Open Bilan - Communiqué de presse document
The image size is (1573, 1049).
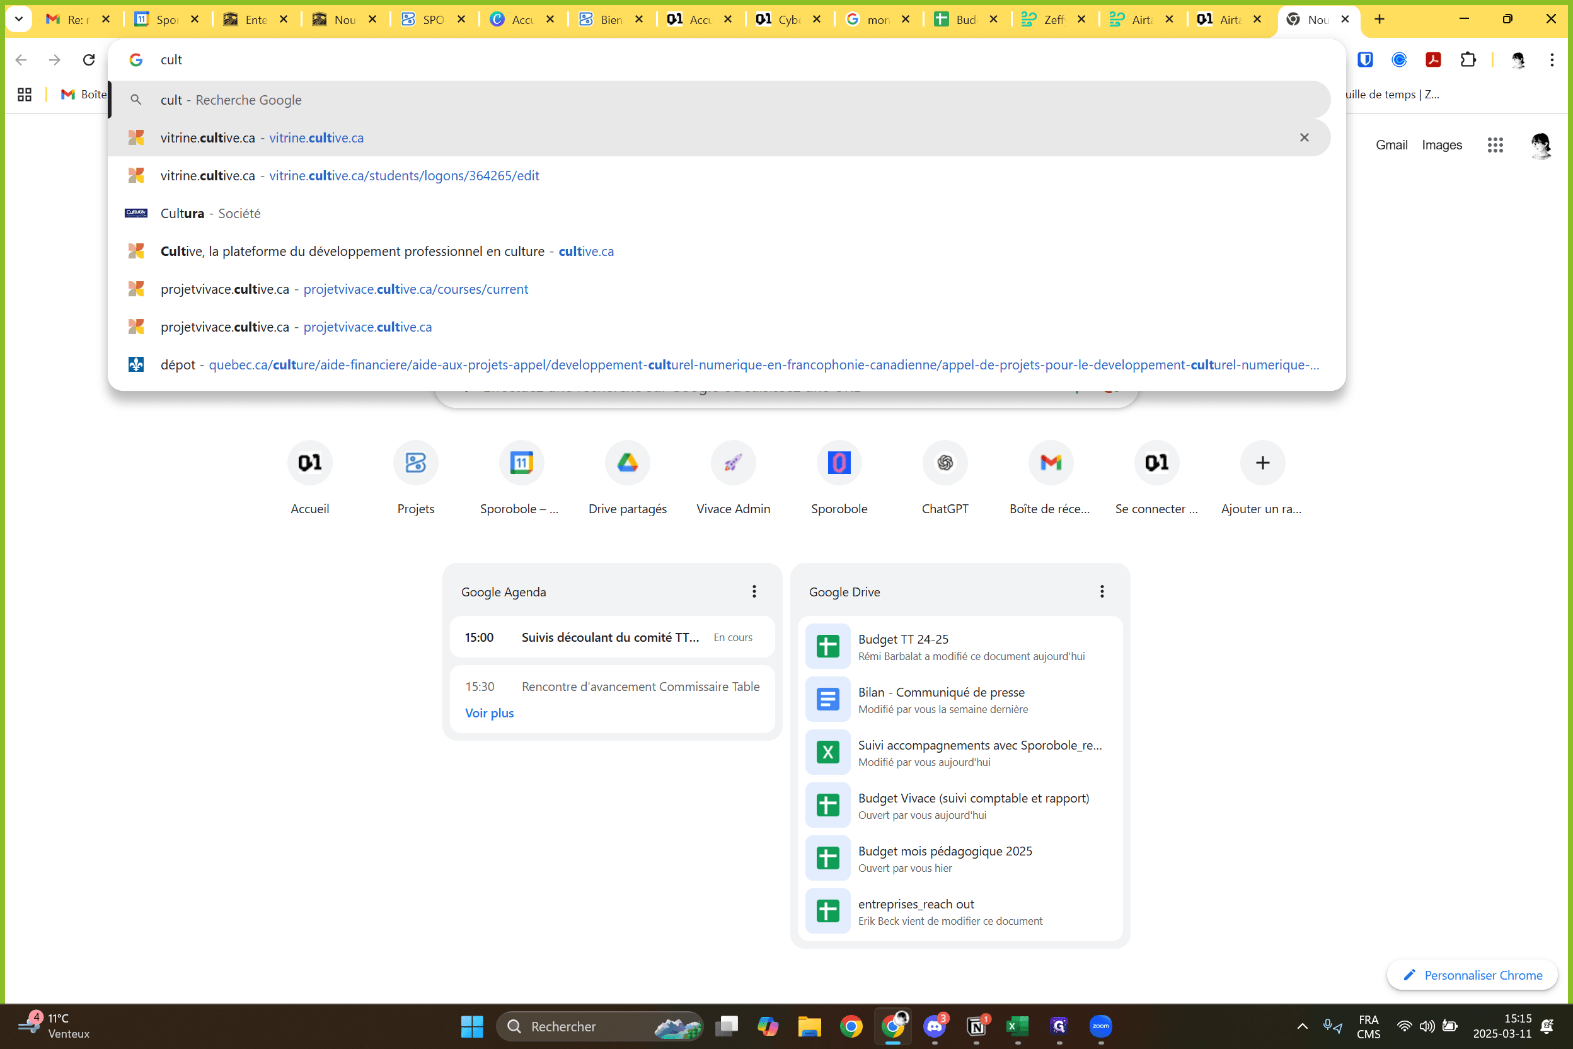(960, 699)
